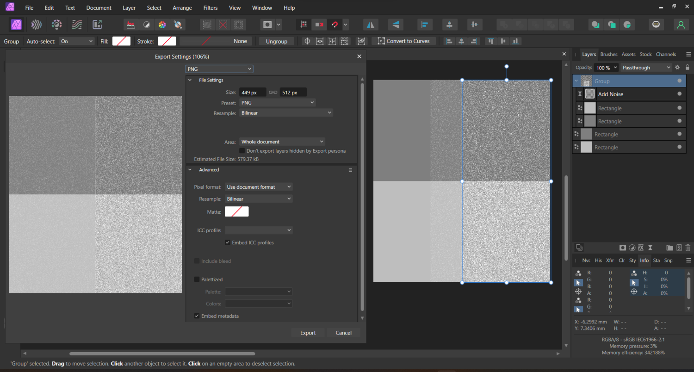Disable Embed metadata option
The height and width of the screenshot is (372, 694).
[x=197, y=316]
